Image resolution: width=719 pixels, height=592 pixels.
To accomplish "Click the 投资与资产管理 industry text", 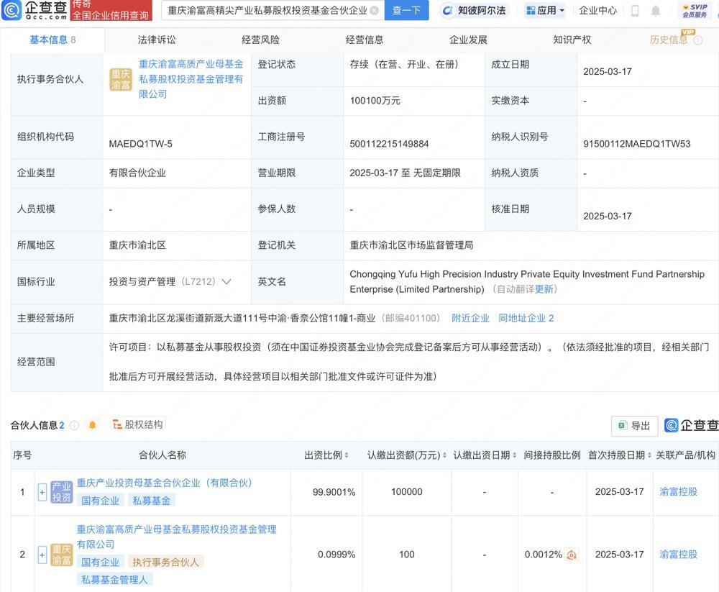I will [142, 281].
